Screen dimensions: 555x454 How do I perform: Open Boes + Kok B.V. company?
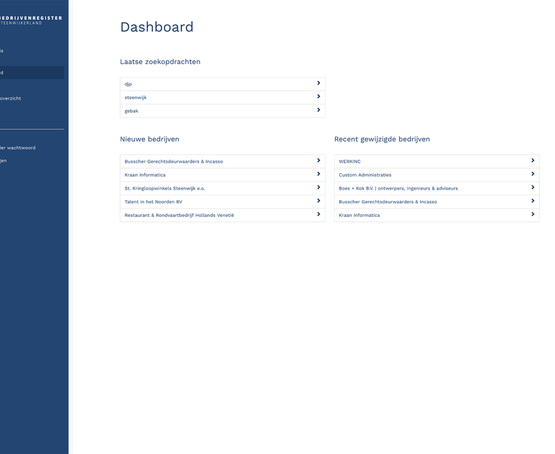pos(437,188)
